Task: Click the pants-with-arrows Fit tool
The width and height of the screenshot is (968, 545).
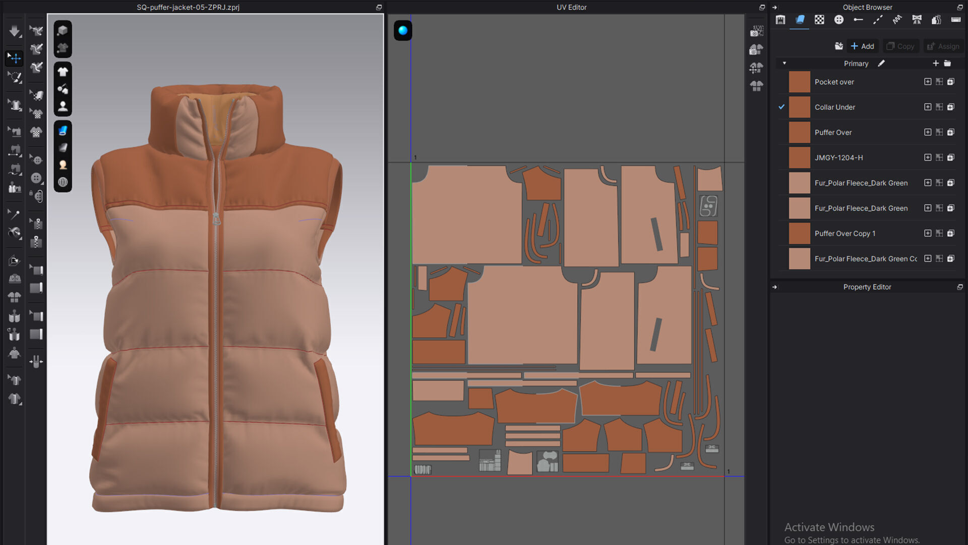Action: click(x=36, y=361)
